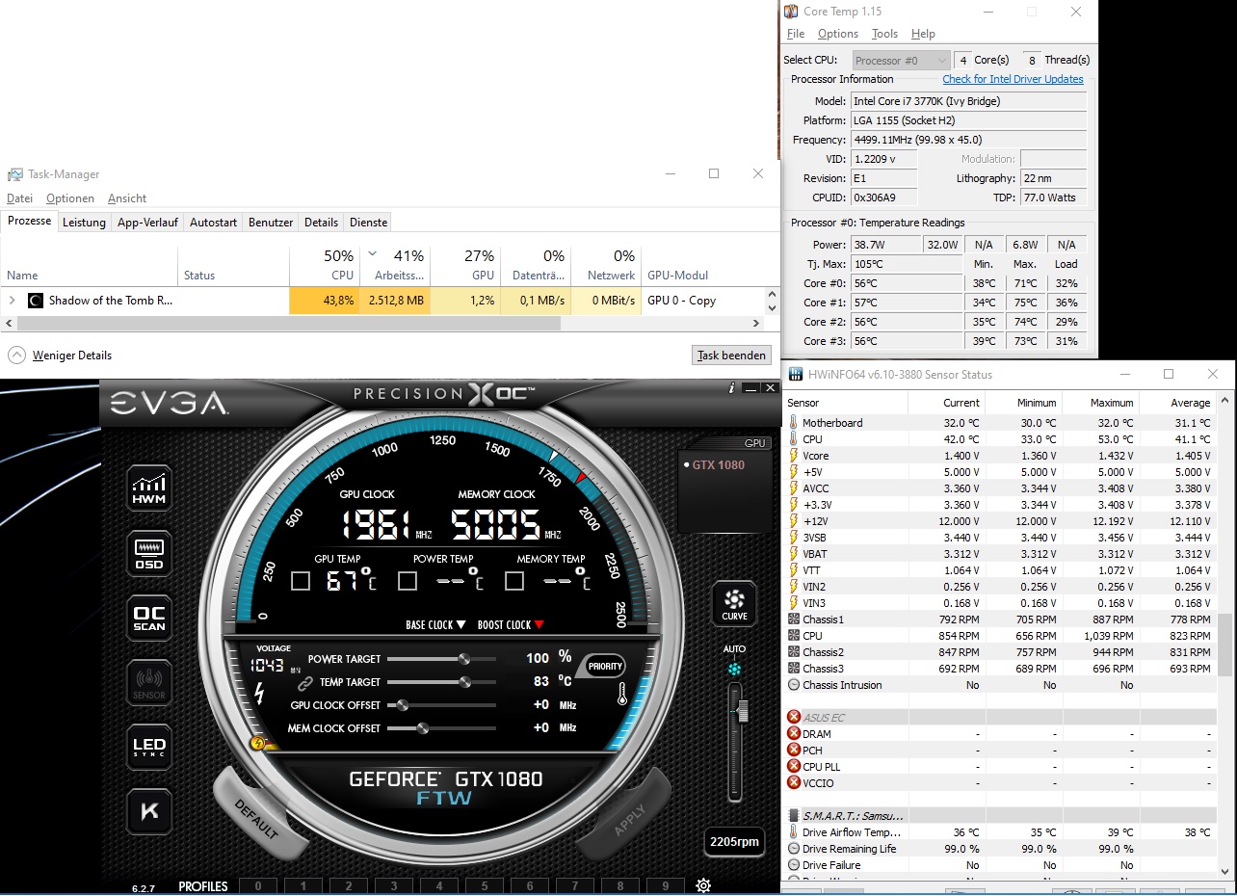Open the fan Curve editor
1237x896 pixels.
pos(734,603)
